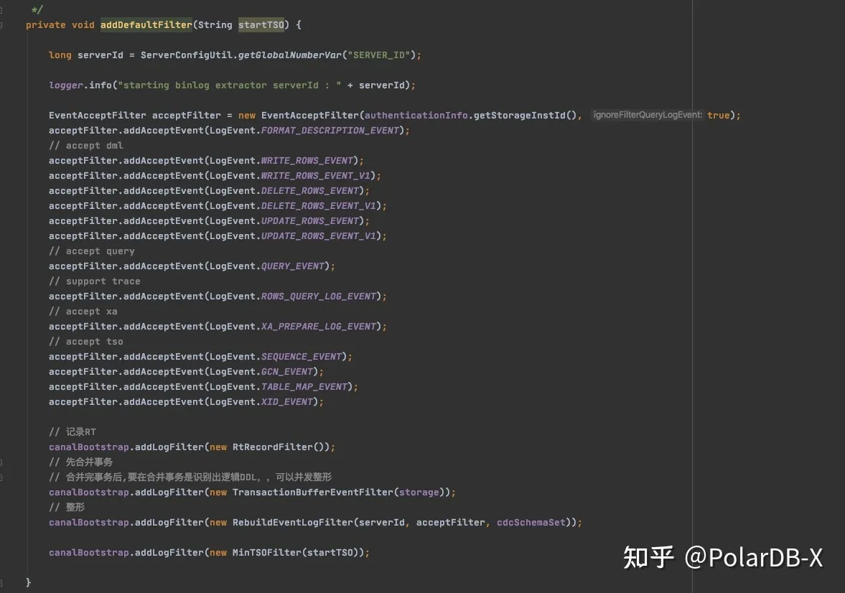845x593 pixels.
Task: Select the startTSO parameter highlight
Action: click(x=261, y=24)
